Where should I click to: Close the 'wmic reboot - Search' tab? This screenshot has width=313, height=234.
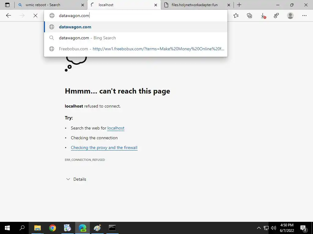point(83,5)
